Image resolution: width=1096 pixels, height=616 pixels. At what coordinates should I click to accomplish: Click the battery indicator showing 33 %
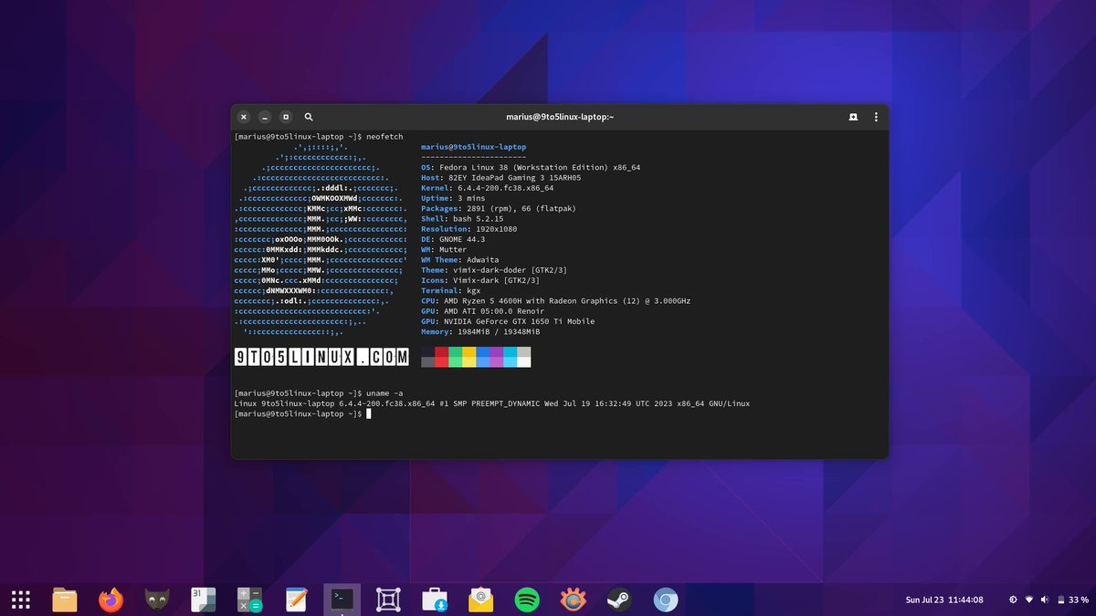pyautogui.click(x=1073, y=600)
